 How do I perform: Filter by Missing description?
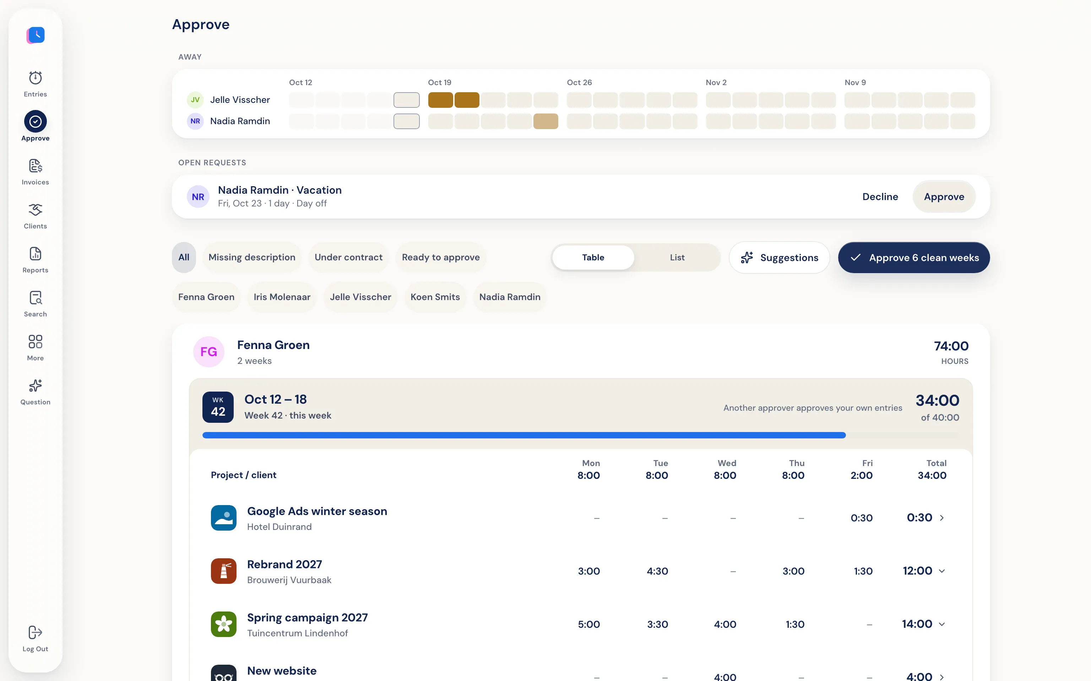pyautogui.click(x=252, y=257)
